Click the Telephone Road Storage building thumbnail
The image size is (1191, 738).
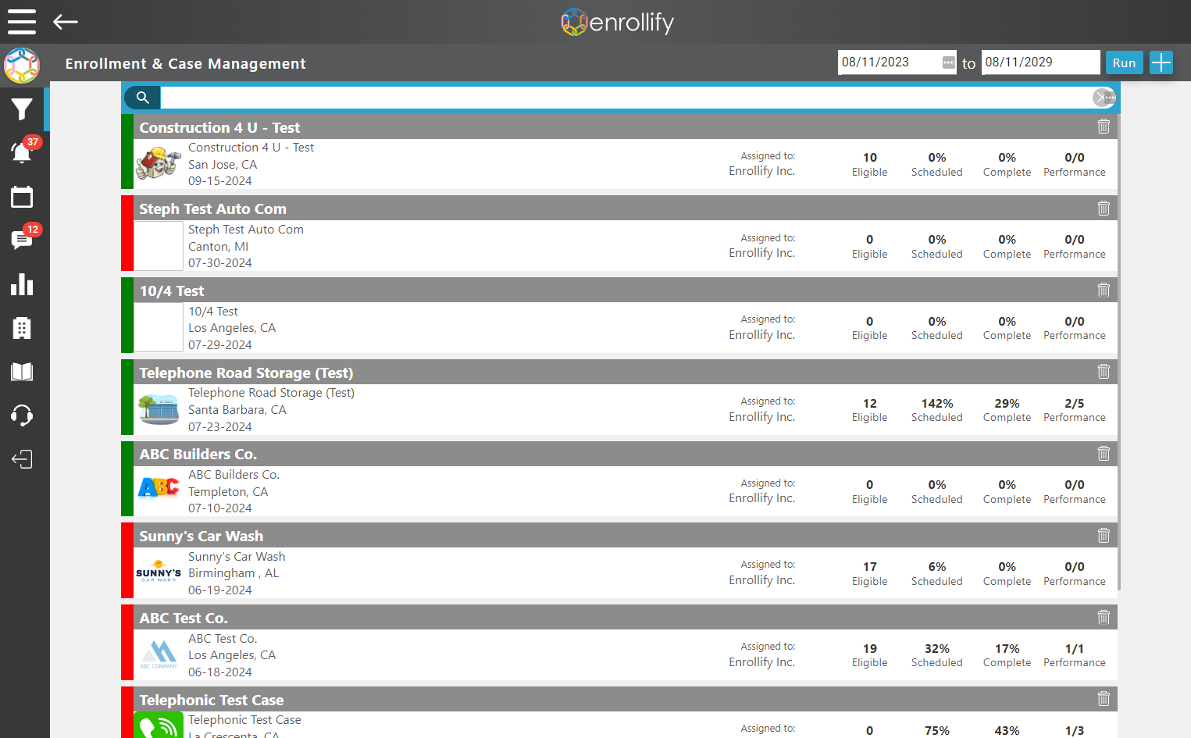159,409
